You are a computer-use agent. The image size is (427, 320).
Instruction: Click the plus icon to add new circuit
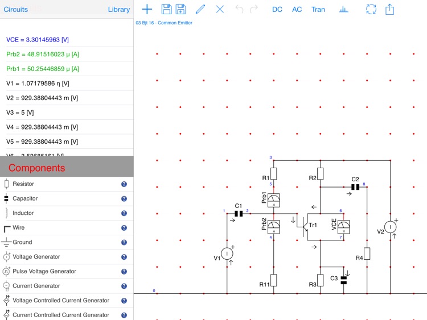click(147, 9)
